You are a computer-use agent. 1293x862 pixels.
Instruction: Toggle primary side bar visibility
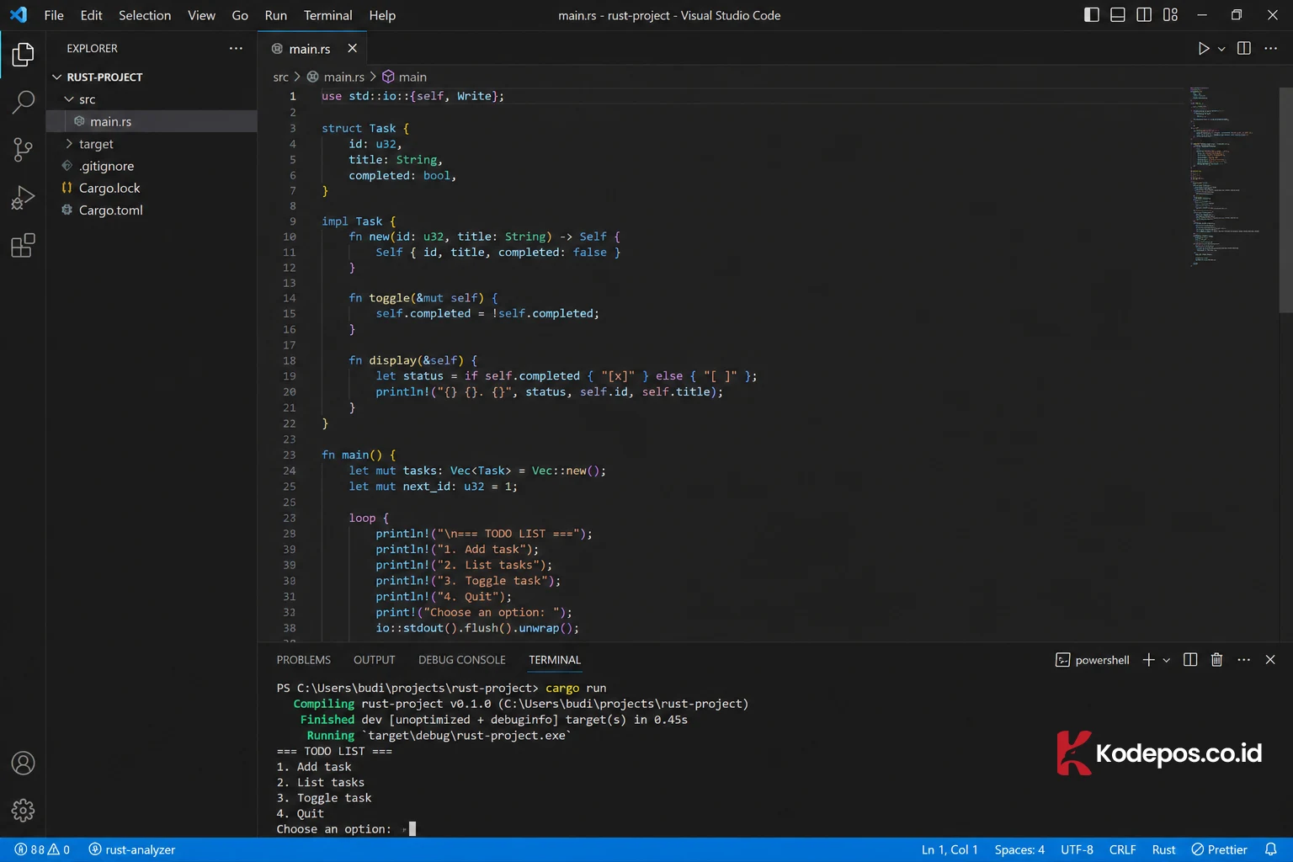coord(1092,15)
